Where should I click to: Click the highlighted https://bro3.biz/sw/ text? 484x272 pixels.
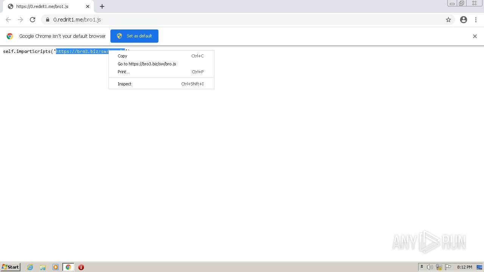[x=82, y=51]
